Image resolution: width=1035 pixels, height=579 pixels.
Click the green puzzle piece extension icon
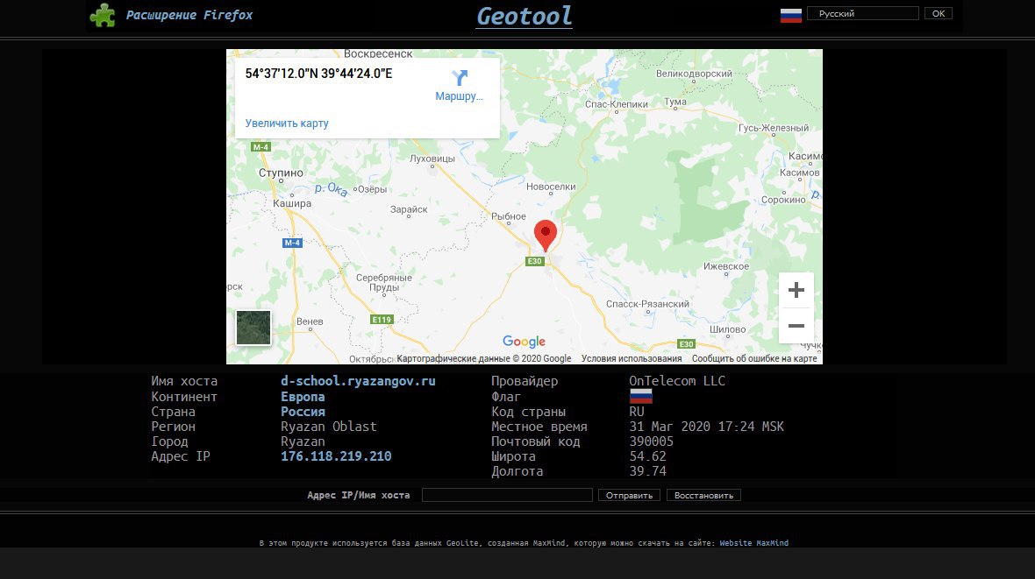point(103,15)
